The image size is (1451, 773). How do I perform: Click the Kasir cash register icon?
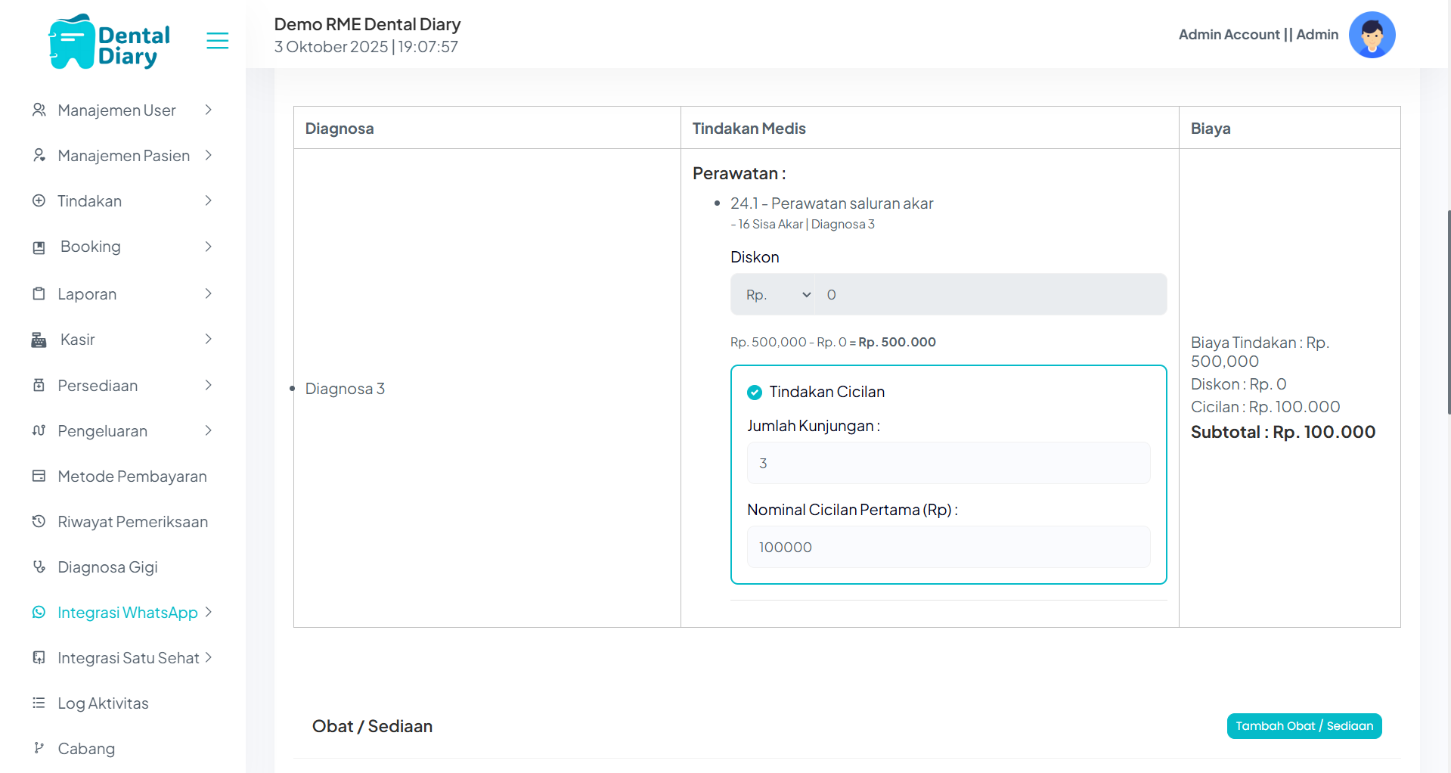point(39,340)
